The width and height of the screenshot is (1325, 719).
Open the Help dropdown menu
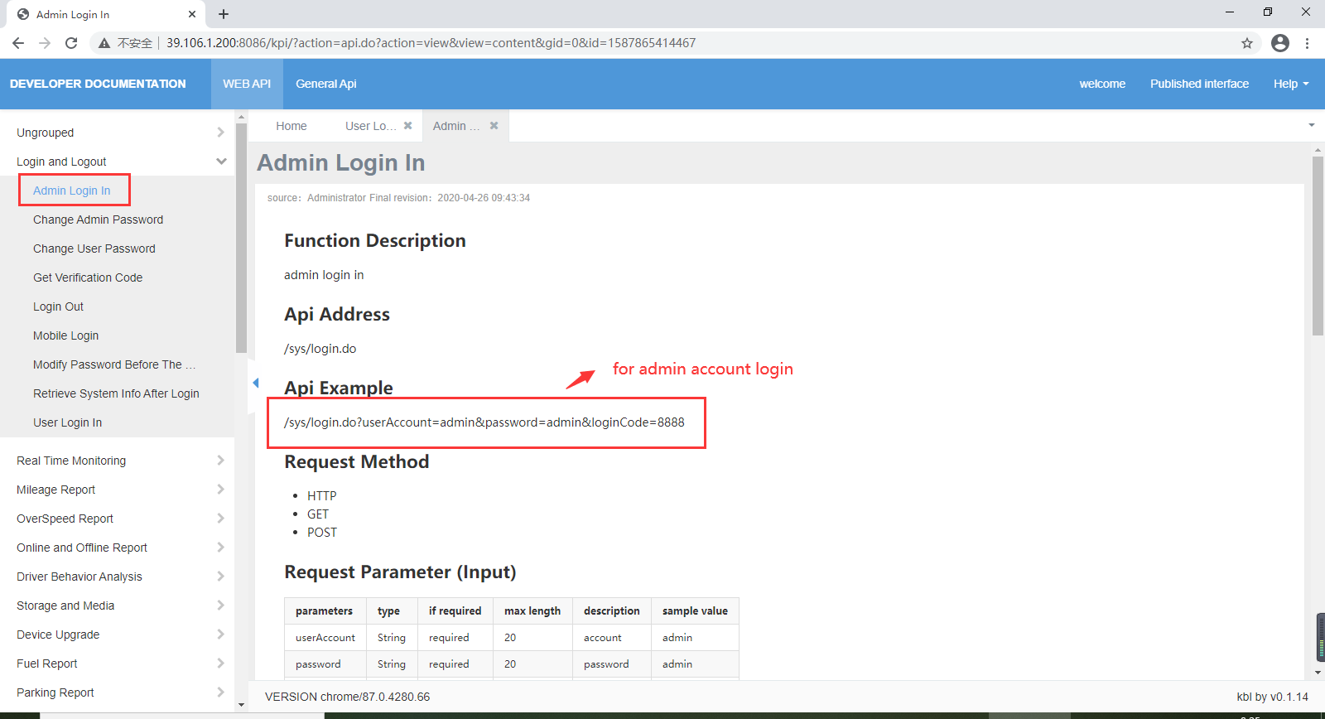[1291, 84]
